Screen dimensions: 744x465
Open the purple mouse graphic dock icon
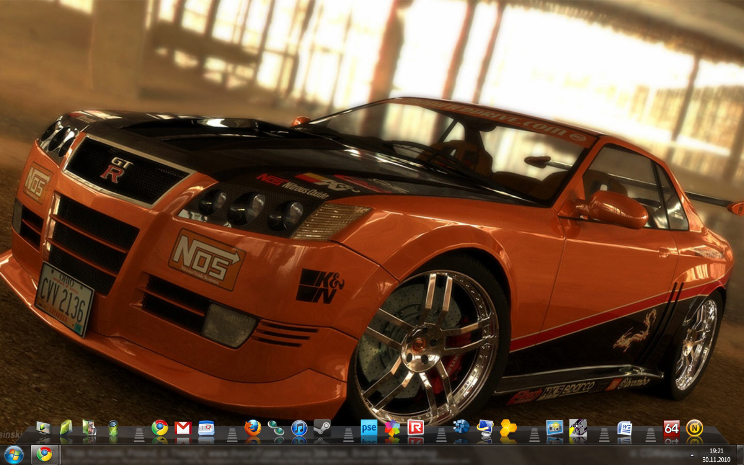pos(578,428)
